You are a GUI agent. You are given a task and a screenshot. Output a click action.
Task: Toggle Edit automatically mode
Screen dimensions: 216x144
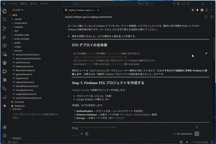183,134
